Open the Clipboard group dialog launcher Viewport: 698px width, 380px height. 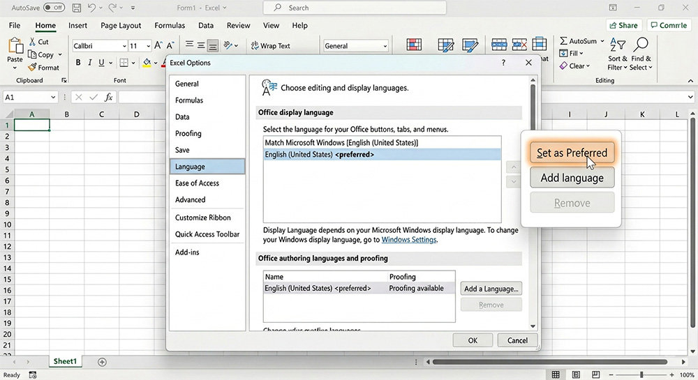64,80
